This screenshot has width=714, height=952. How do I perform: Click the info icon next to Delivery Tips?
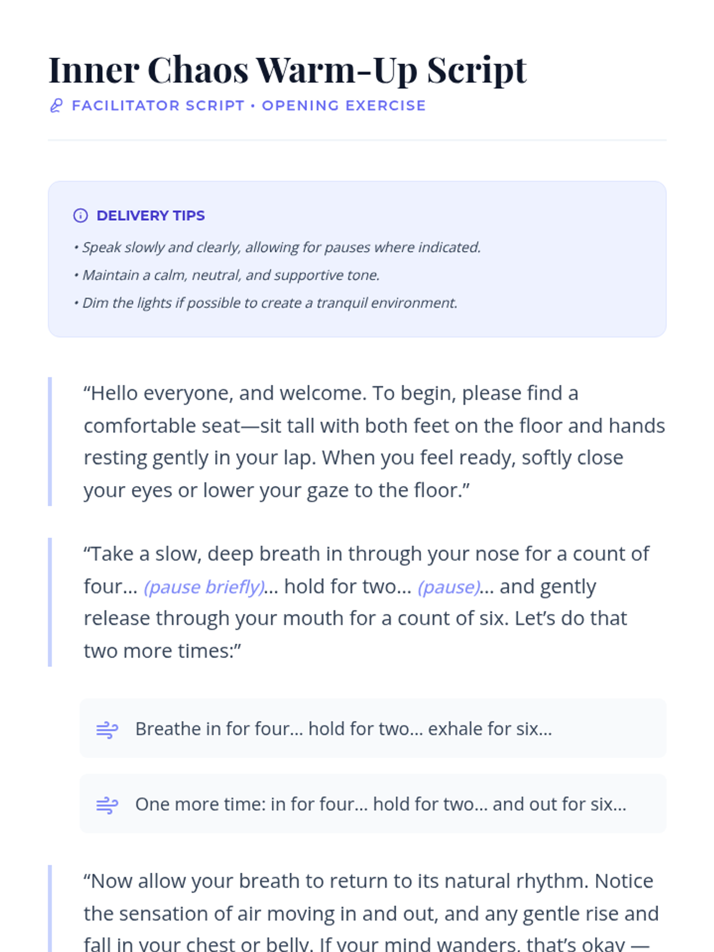click(x=80, y=215)
